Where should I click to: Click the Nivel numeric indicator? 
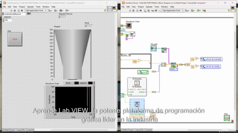tap(89, 26)
